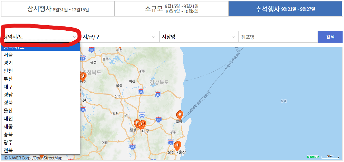Viewport: 344px width, 162px height.
Task: Switch to the 소규모 tab
Action: 172,9
